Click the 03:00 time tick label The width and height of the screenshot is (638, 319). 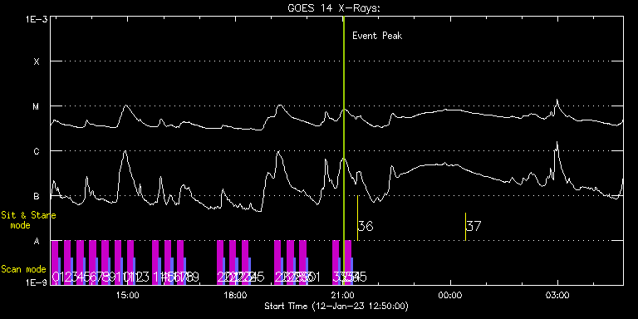(x=557, y=295)
